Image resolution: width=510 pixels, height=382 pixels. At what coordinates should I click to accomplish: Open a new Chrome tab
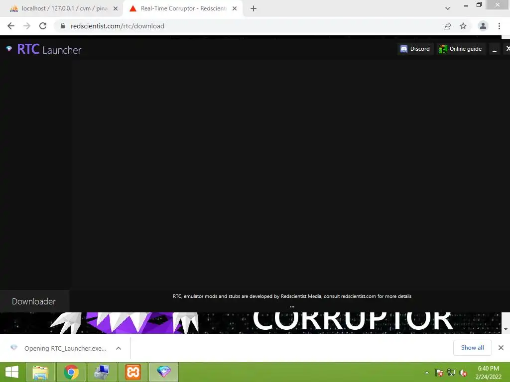(x=254, y=8)
